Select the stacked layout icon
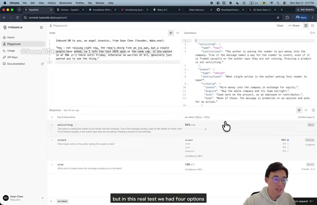The height and width of the screenshot is (205, 317). (312, 26)
